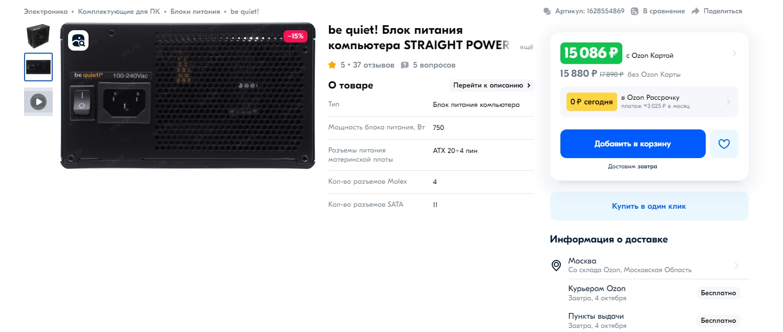
Task: Click the orange rating star icon
Action: click(333, 65)
